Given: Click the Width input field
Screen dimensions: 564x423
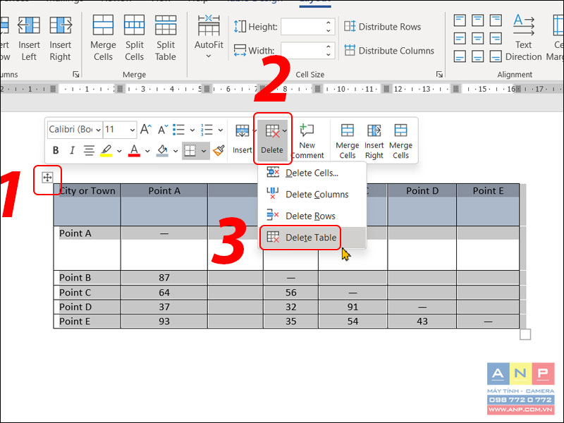Looking at the screenshot, I should (304, 50).
